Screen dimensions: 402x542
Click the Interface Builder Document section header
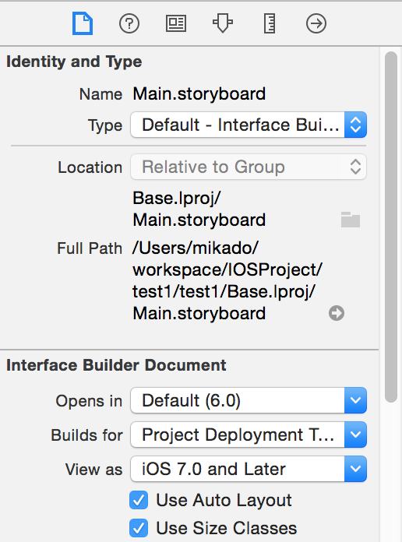(x=116, y=365)
